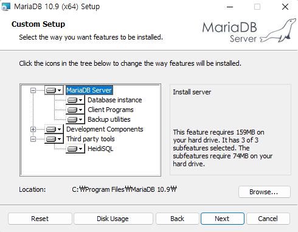Select Backup utilities in feature tree

click(x=109, y=119)
